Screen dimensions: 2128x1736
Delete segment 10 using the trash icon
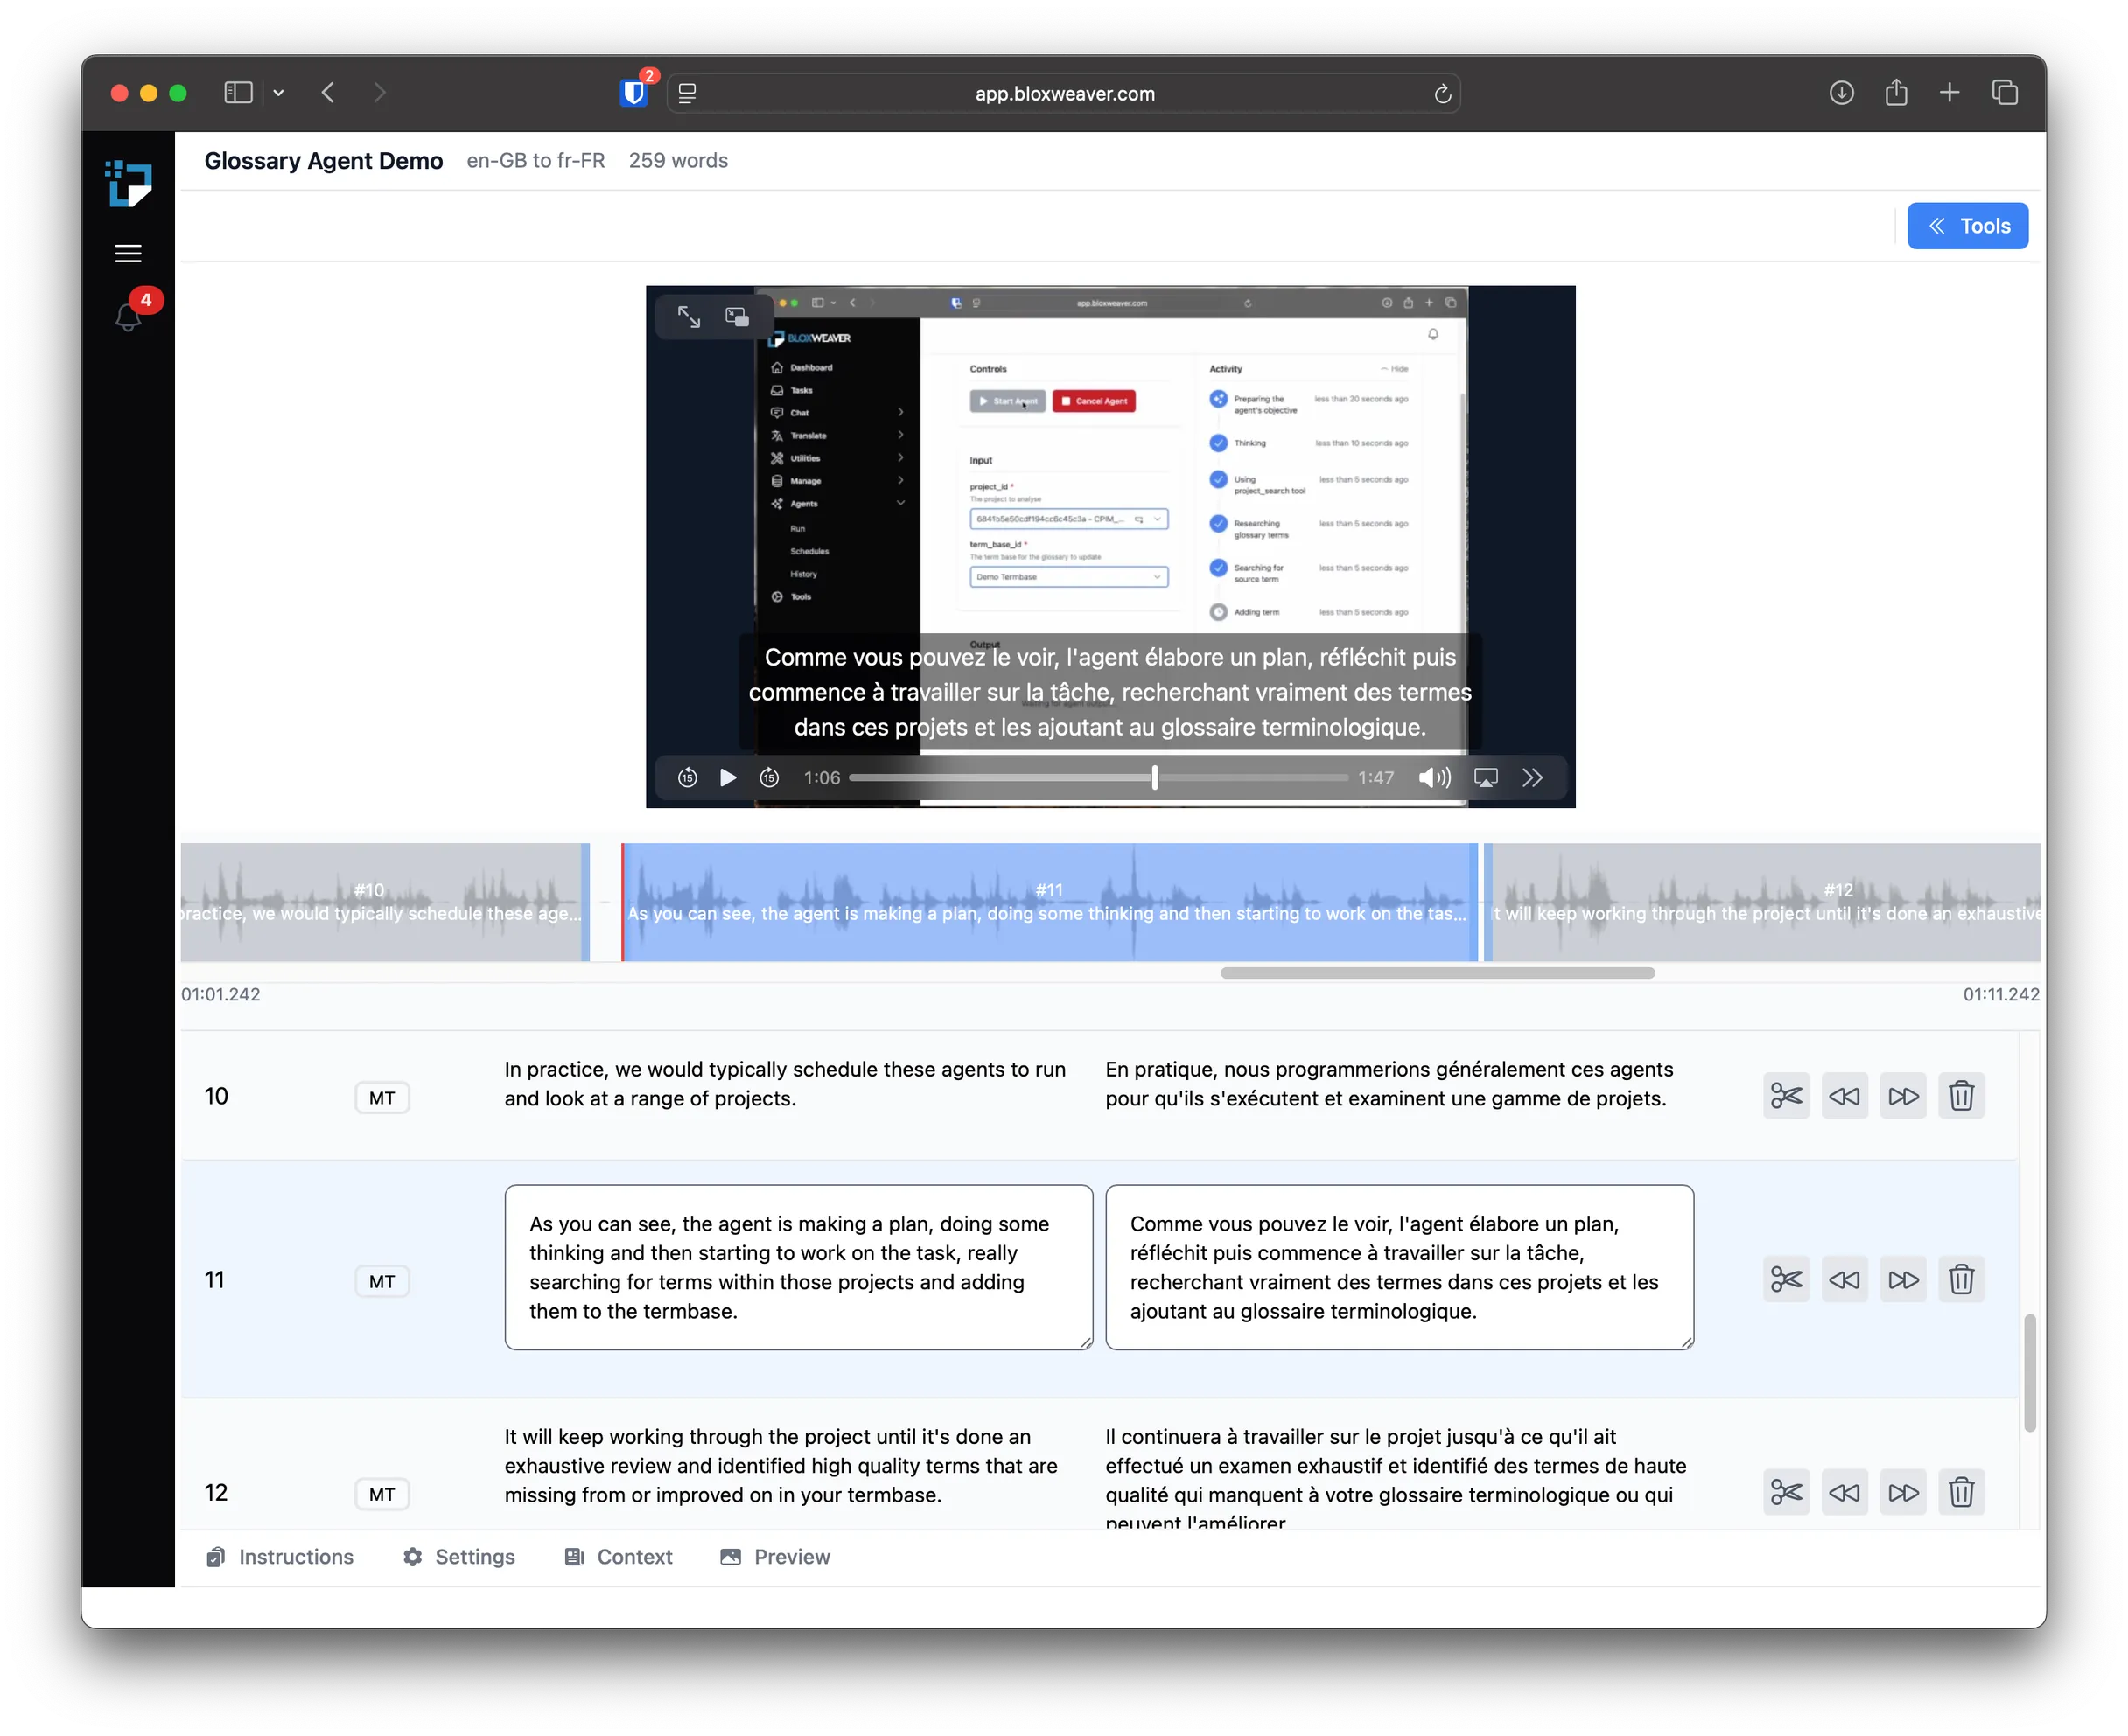point(1962,1096)
